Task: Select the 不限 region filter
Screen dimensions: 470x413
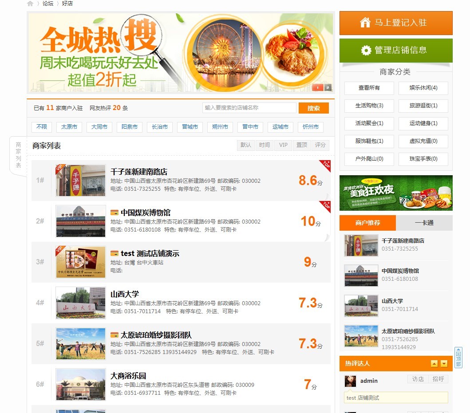Action: (x=41, y=127)
